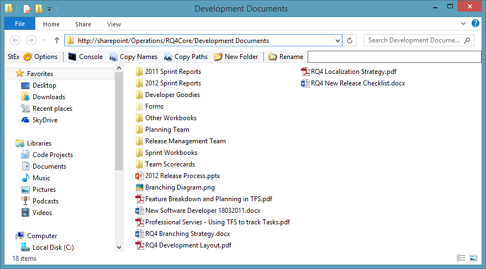This screenshot has width=486, height=269.
Task: Select RQ4 New Release Checklist.docx
Action: pos(353,83)
